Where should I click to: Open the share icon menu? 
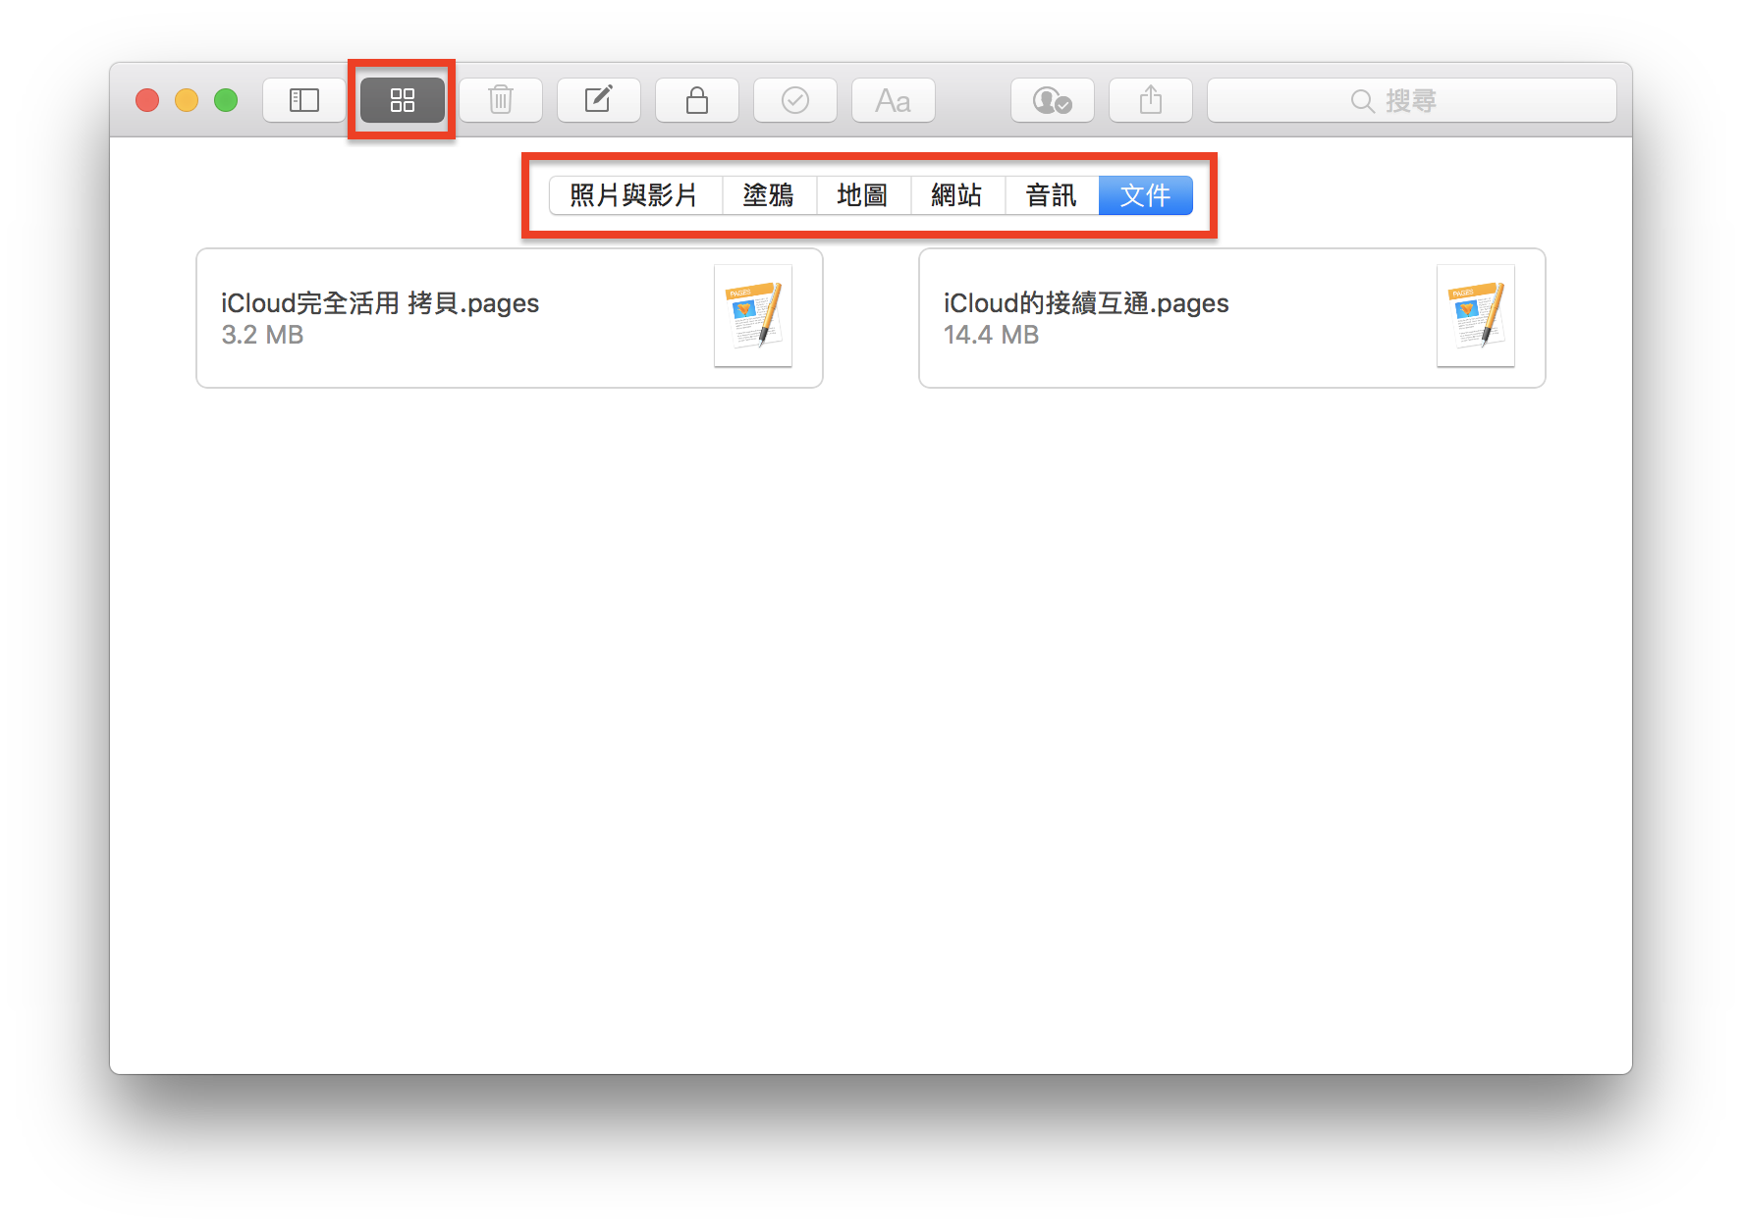tap(1151, 100)
